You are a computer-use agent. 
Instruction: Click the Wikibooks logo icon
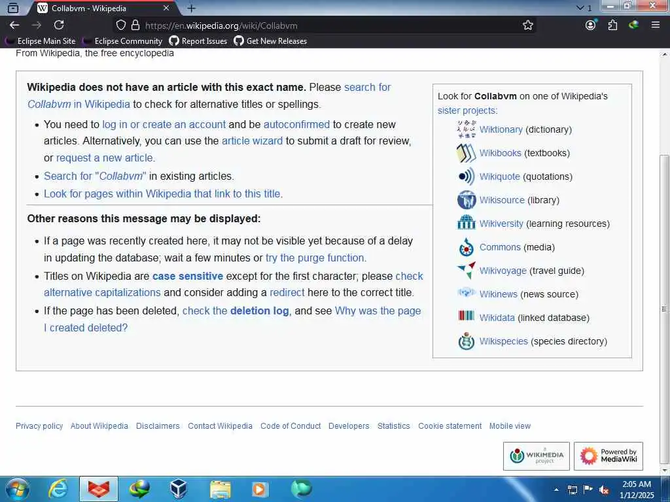click(466, 153)
